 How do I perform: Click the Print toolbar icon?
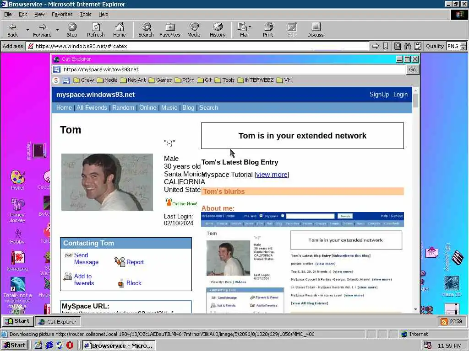coord(268,30)
